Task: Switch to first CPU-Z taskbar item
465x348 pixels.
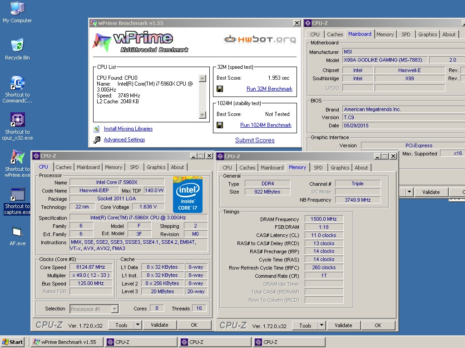Action: click(x=142, y=342)
